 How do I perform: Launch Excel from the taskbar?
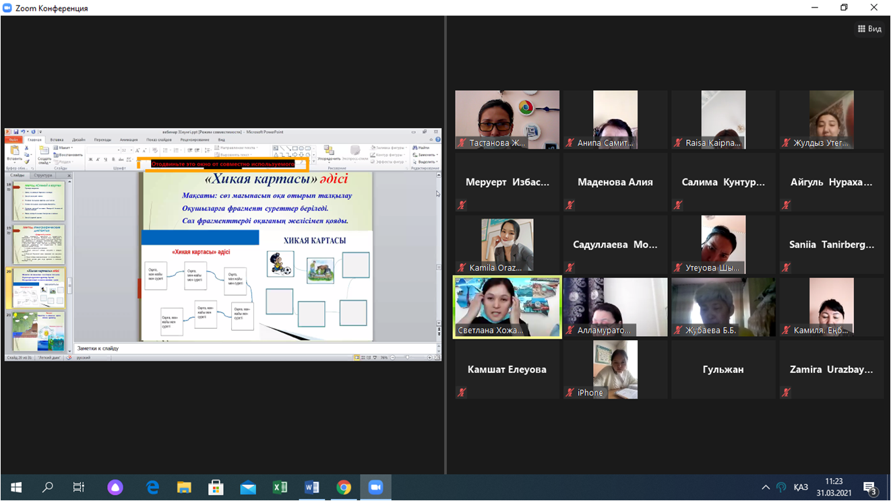(280, 488)
